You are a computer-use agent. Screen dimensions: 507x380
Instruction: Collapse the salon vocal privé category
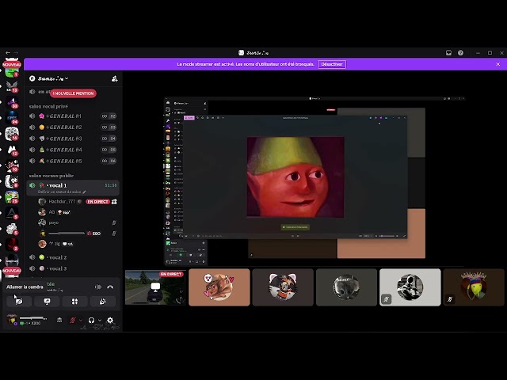point(48,106)
